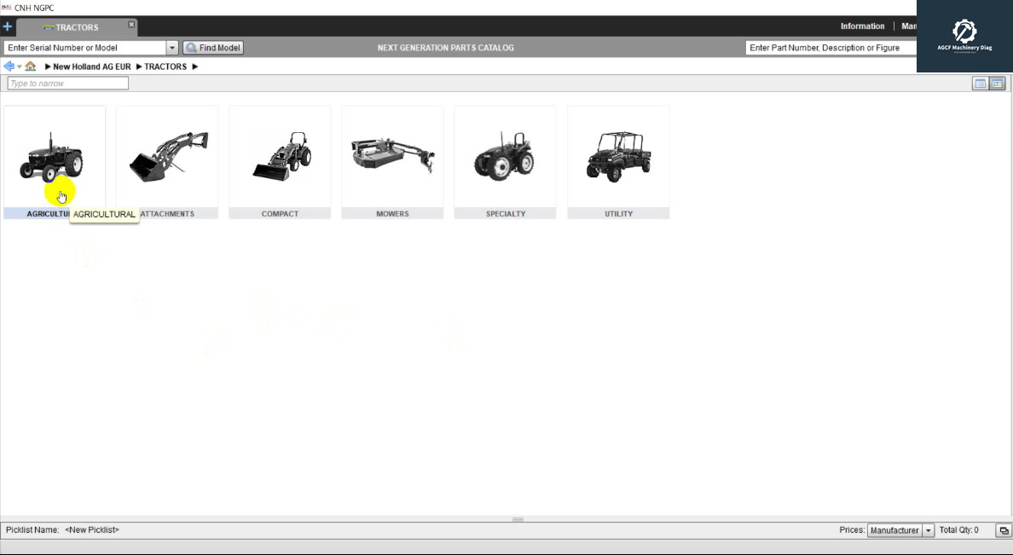Expand the back button history chevron
The height and width of the screenshot is (555, 1013).
click(x=19, y=66)
